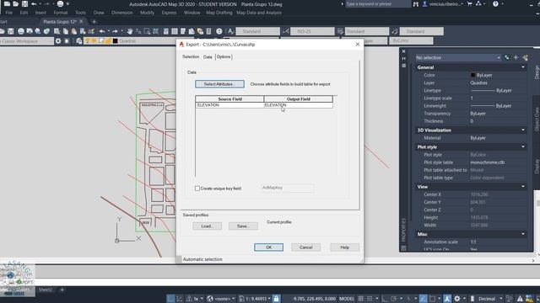Collapse the General section in Properties
Screen dimensions: 540x303
click(523, 67)
